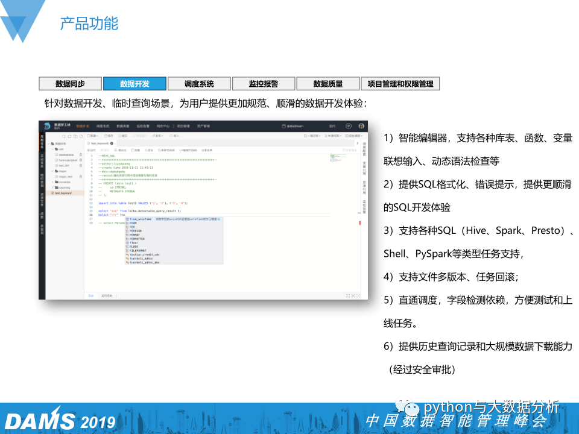The height and width of the screenshot is (434, 579).
Task: Click 保存代码块 in the editor toolbar
Action: click(166, 150)
